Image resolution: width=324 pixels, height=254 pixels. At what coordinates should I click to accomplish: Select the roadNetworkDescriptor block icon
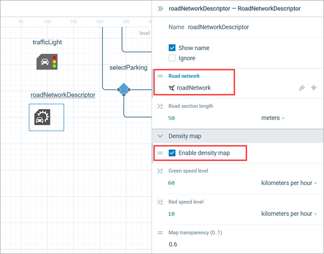pyautogui.click(x=46, y=117)
